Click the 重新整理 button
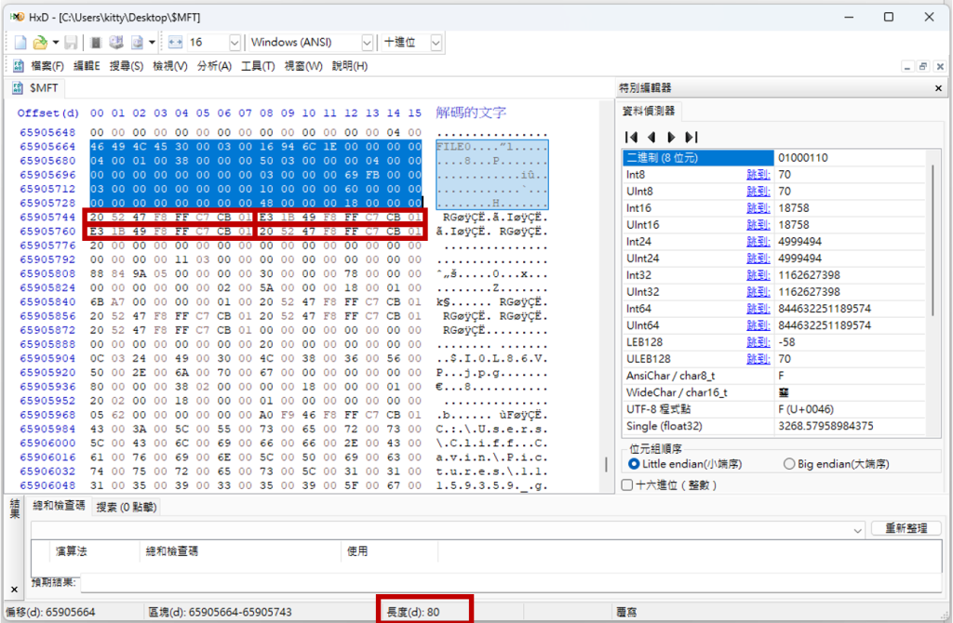 (906, 528)
